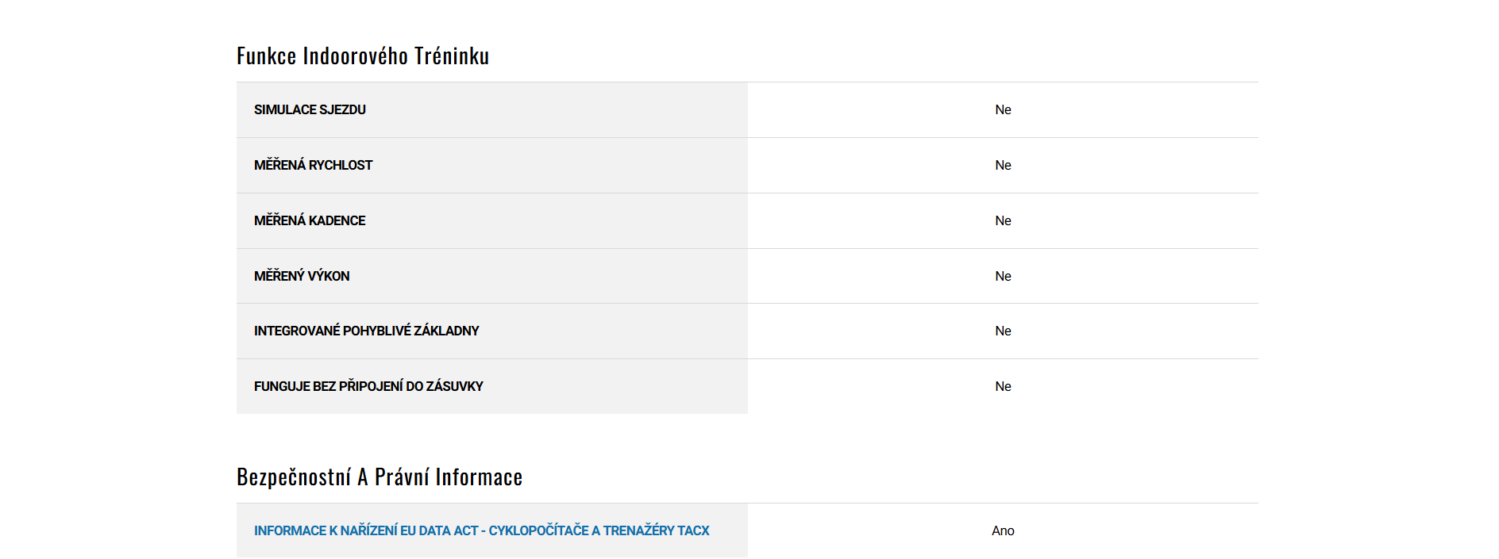Click 'Ne' beside Integrované pohyblivé základny
Screen dimensions: 1499x559
click(x=1003, y=331)
